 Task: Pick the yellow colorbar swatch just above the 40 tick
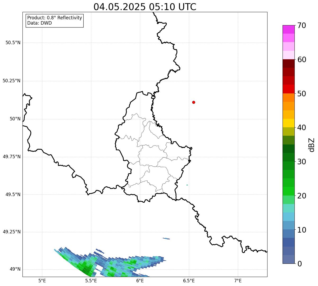point(288,123)
